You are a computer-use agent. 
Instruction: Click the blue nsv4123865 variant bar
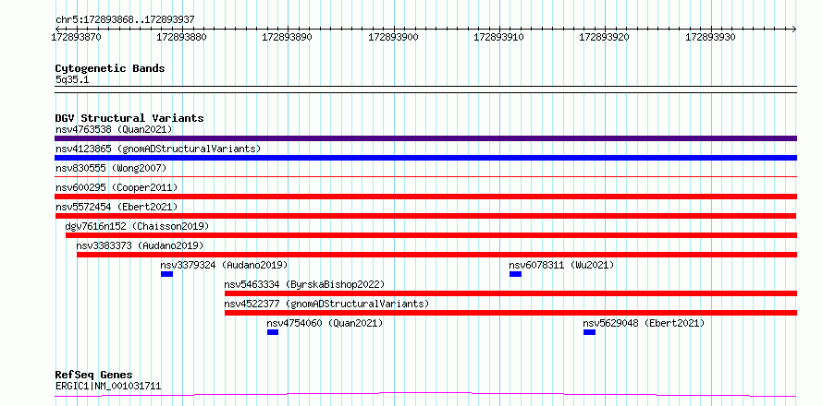tap(425, 158)
